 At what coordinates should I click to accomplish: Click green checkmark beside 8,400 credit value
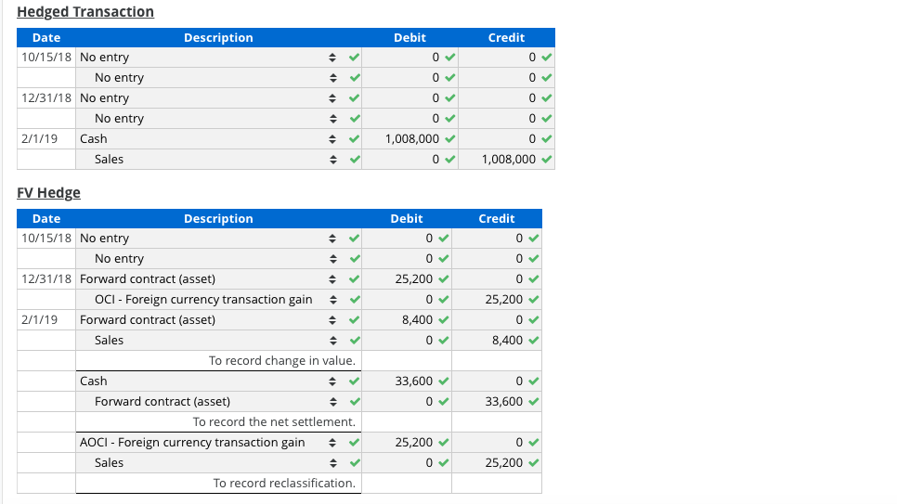pyautogui.click(x=534, y=341)
